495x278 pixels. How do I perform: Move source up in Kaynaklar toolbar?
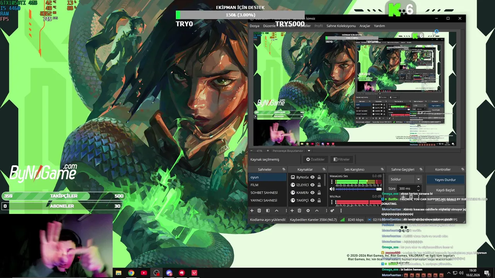coord(317,210)
